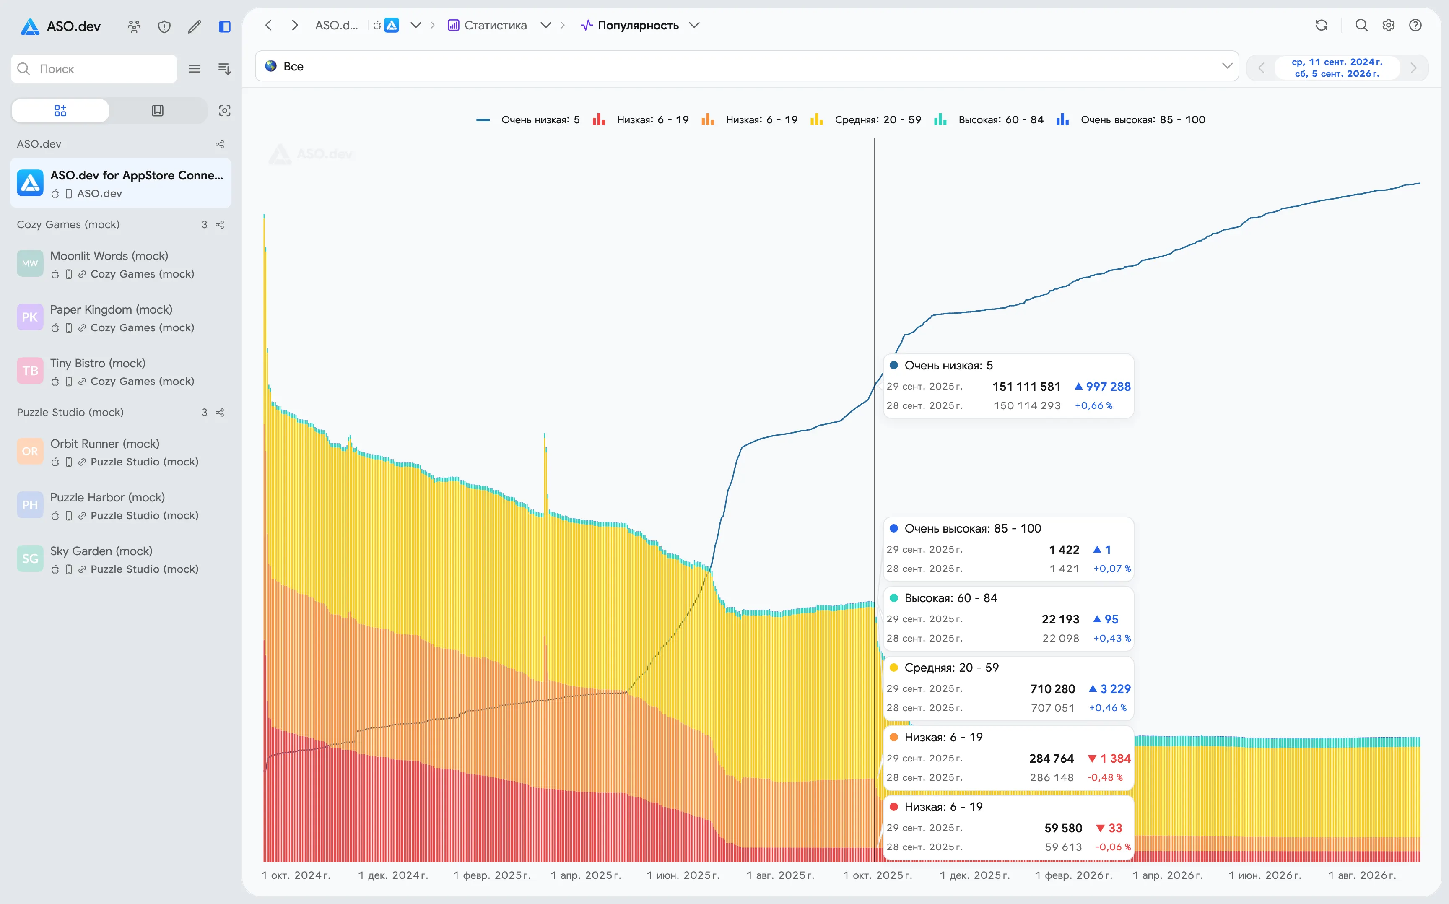Screen dimensions: 1449x904
Task: Toggle Очень высокая: 85 - 100 legend series
Action: [x=1130, y=119]
